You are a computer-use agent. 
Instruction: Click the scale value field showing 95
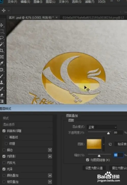[x=118, y=155]
